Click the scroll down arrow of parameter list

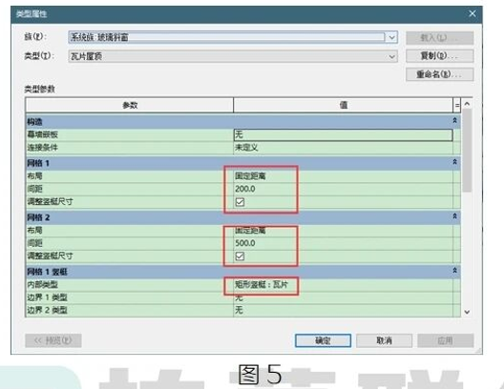(x=467, y=312)
